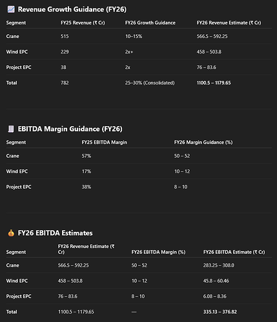The height and width of the screenshot is (322, 277).
Task: Select the Revenue Growth Guidance (FY26) heading
Action: (72, 10)
